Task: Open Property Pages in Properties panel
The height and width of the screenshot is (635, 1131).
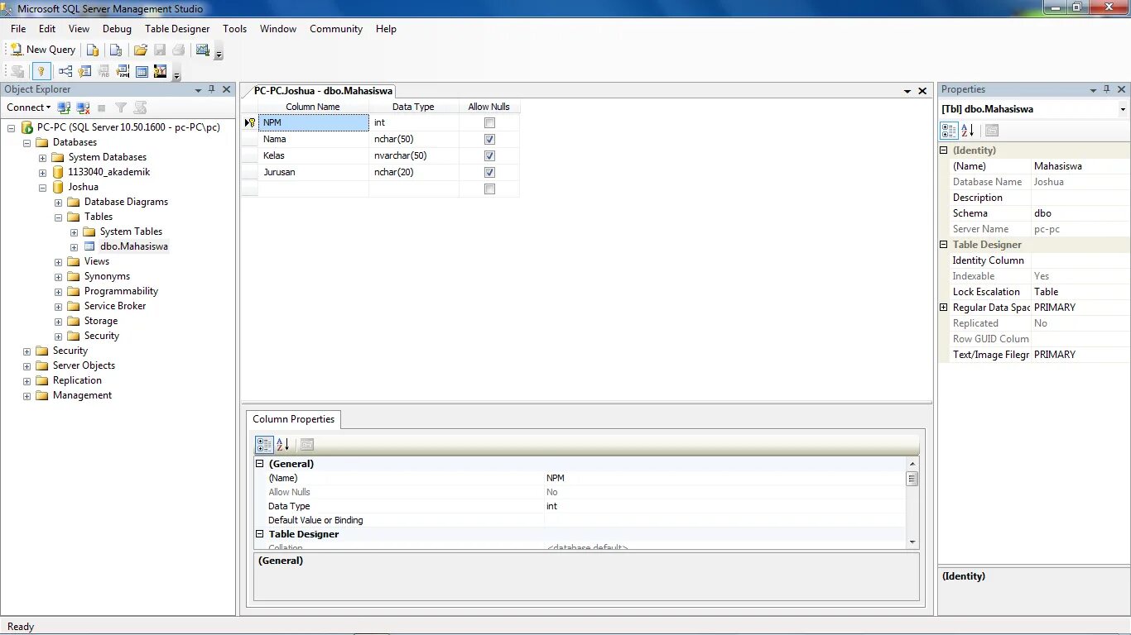Action: [992, 131]
